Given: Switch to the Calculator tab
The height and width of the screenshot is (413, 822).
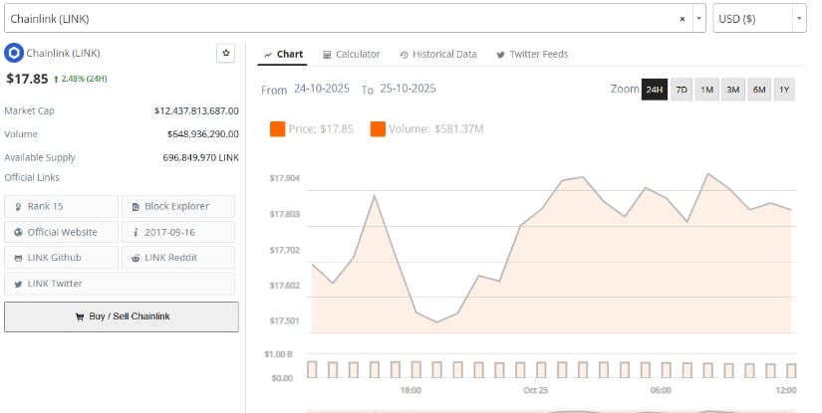Looking at the screenshot, I should point(351,54).
